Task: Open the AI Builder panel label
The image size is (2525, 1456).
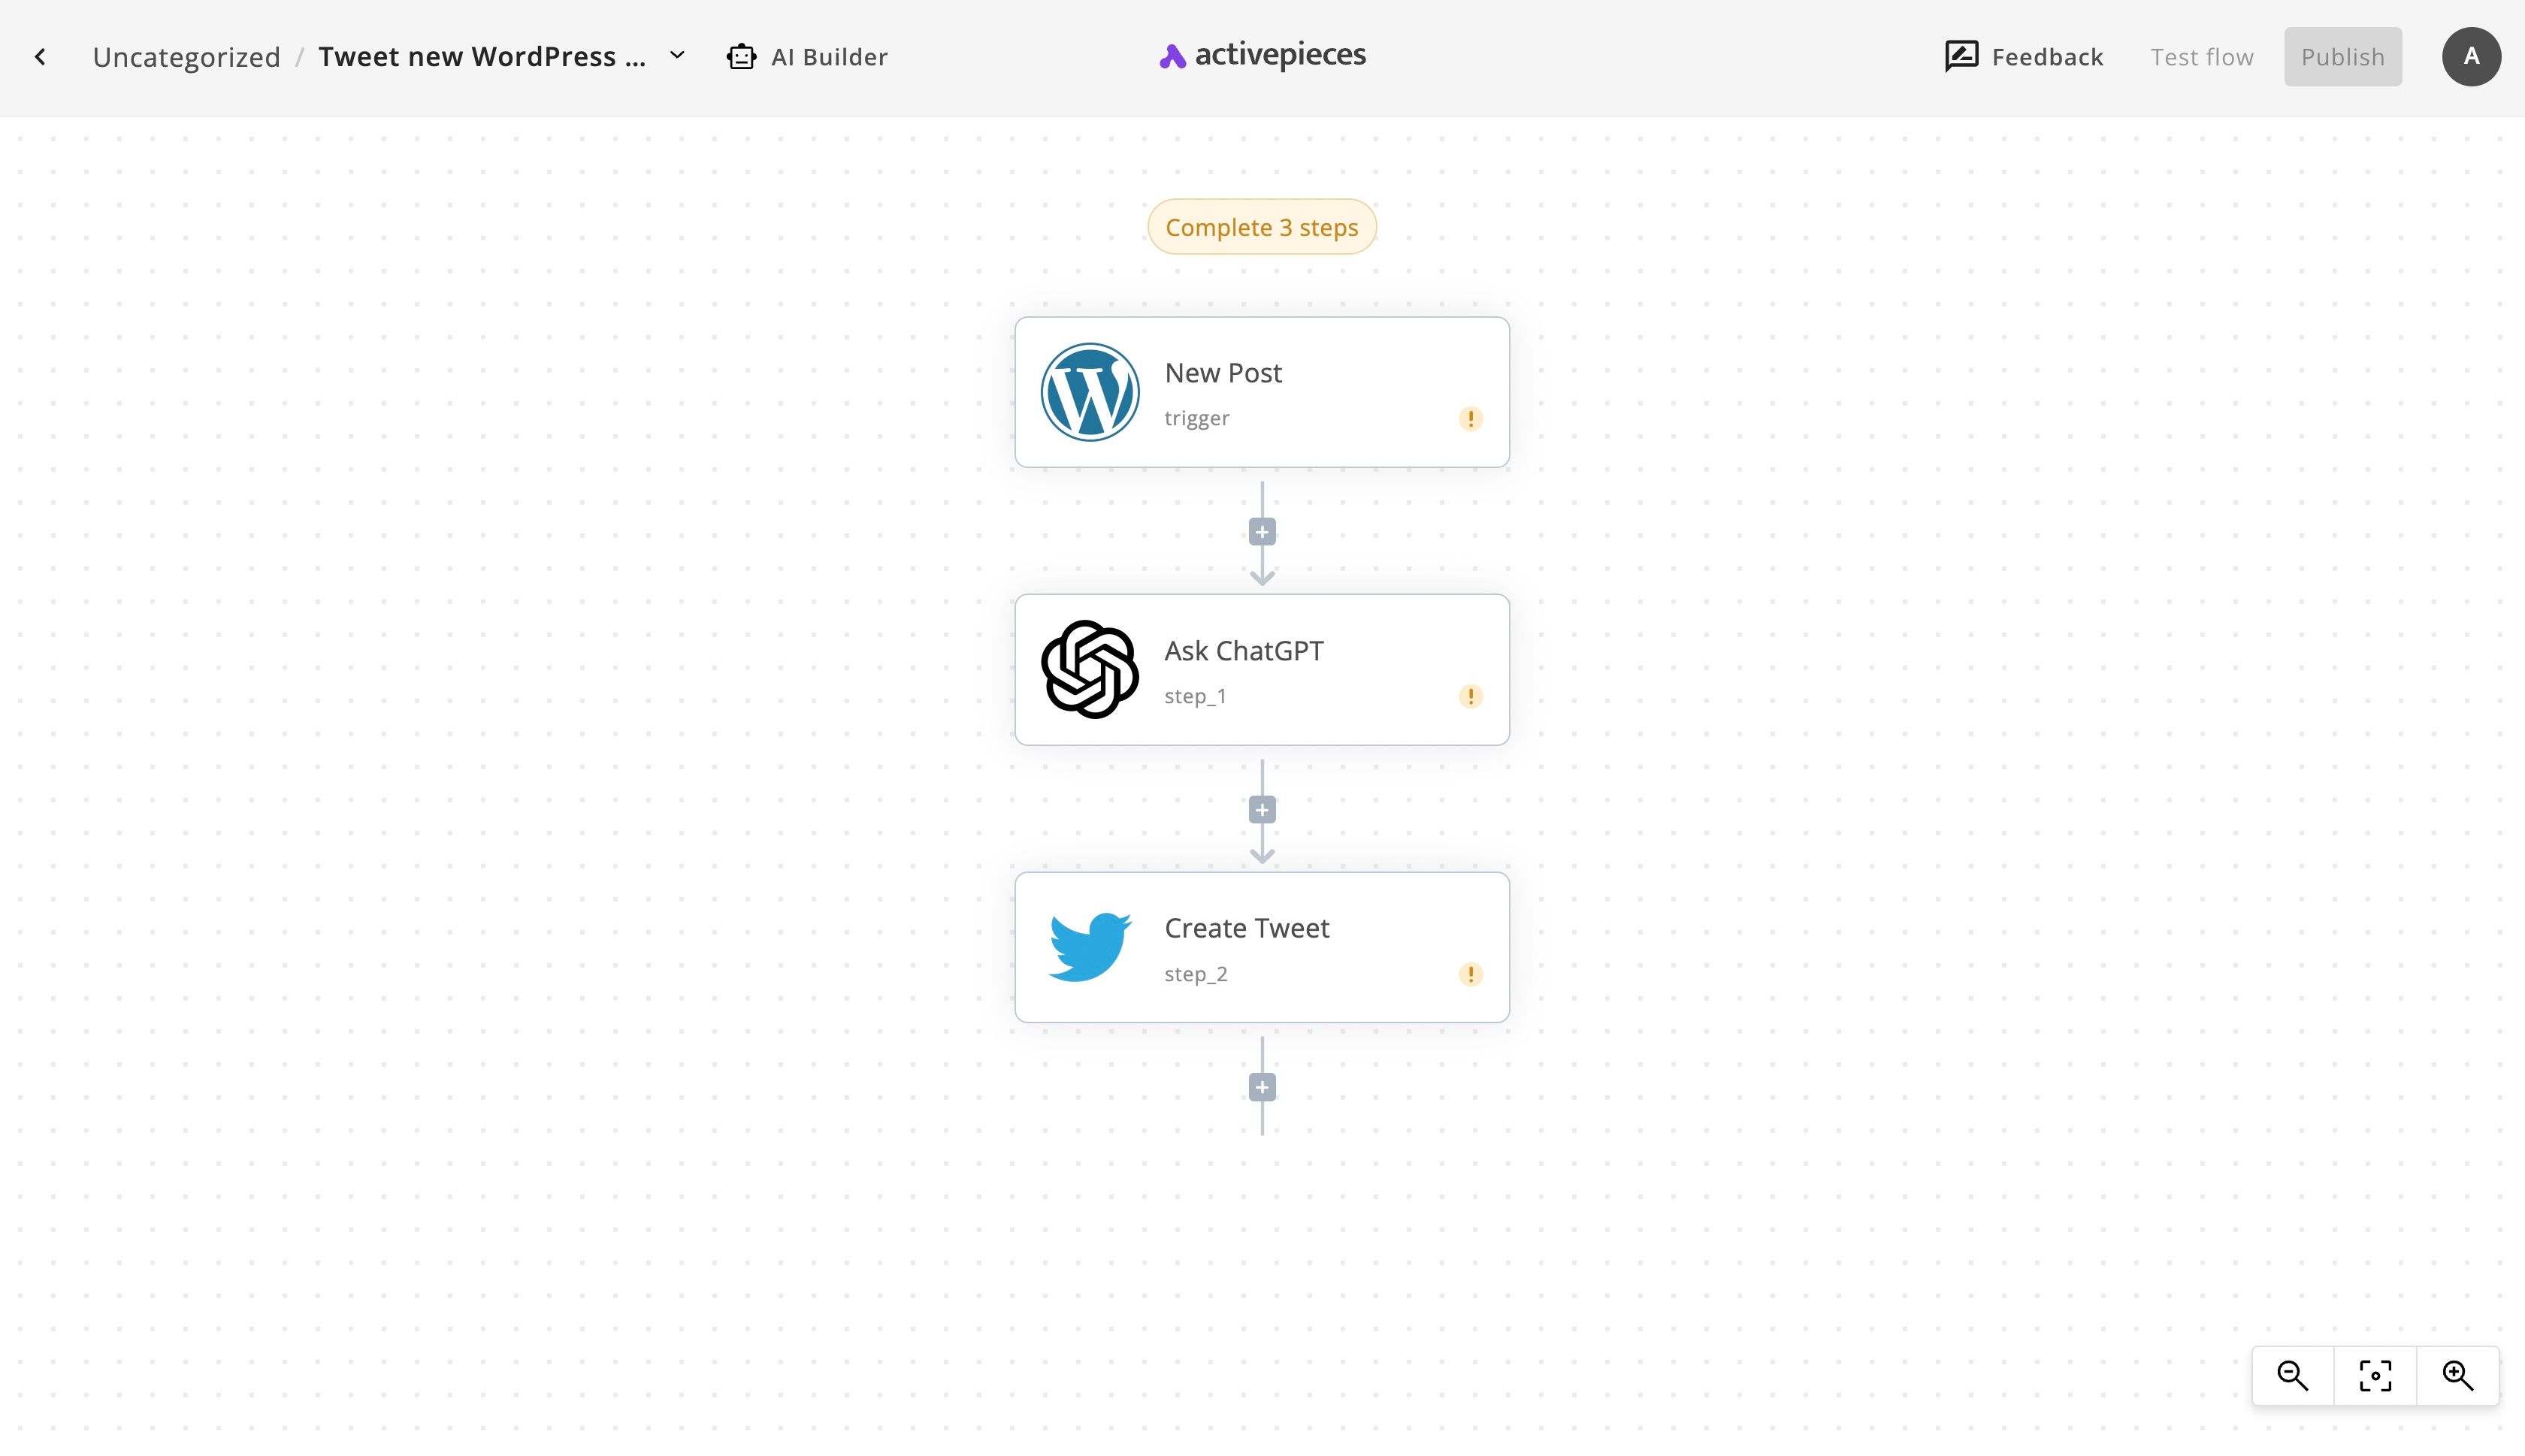Action: coord(829,57)
